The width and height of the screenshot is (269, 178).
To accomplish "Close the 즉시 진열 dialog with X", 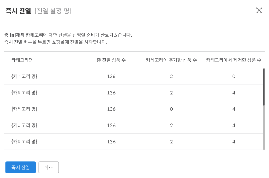I will point(259,11).
